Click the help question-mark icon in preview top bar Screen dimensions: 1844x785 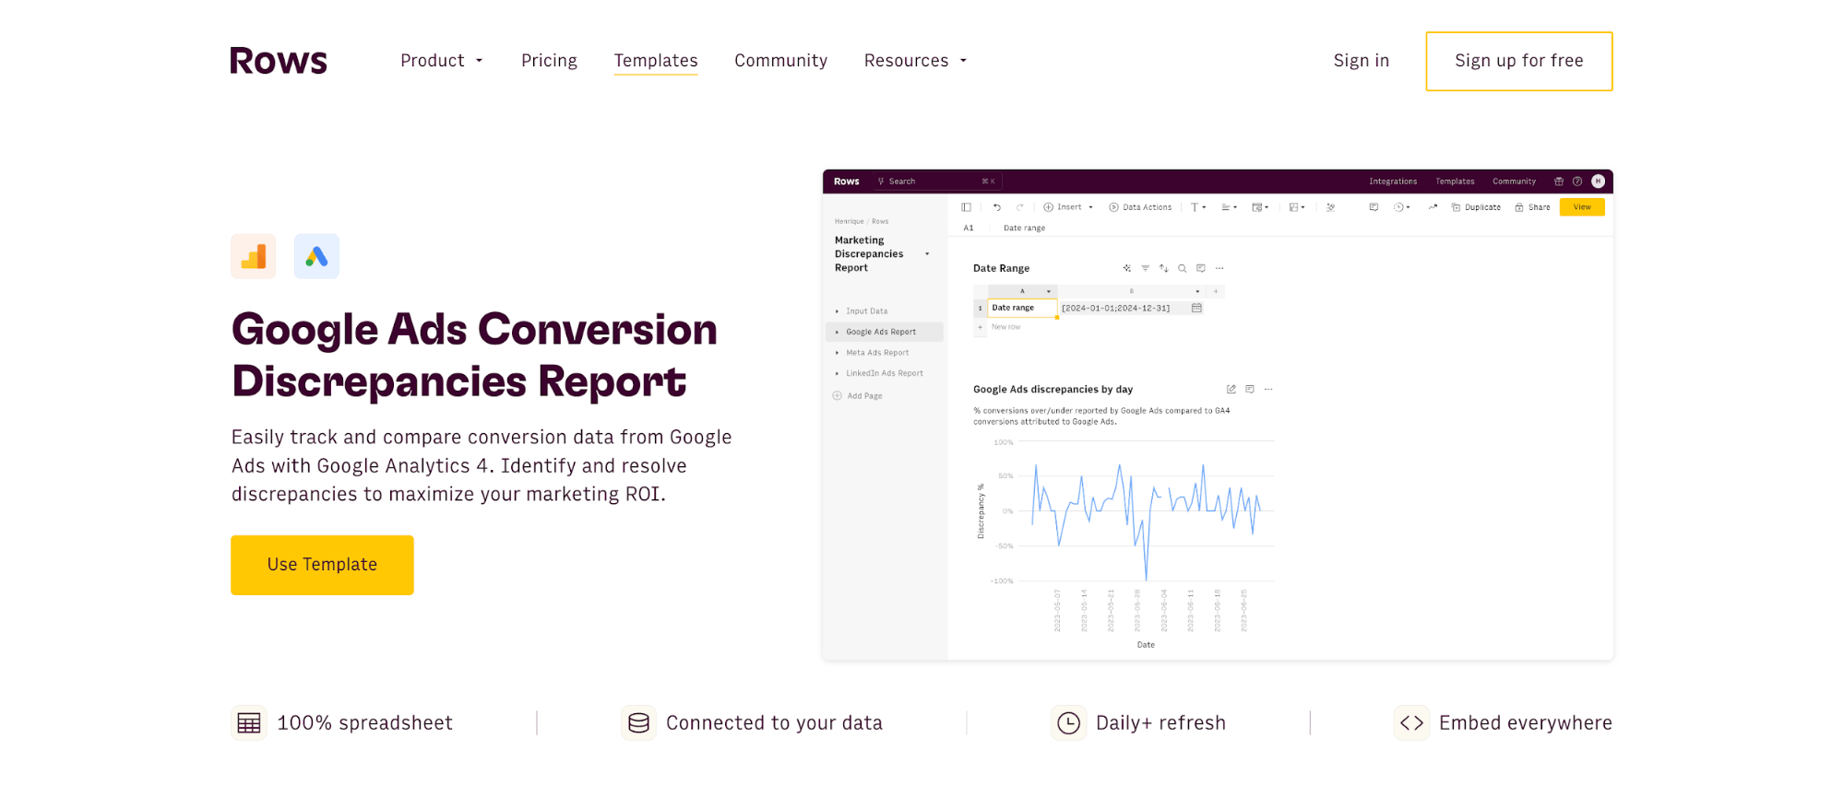1577,182
